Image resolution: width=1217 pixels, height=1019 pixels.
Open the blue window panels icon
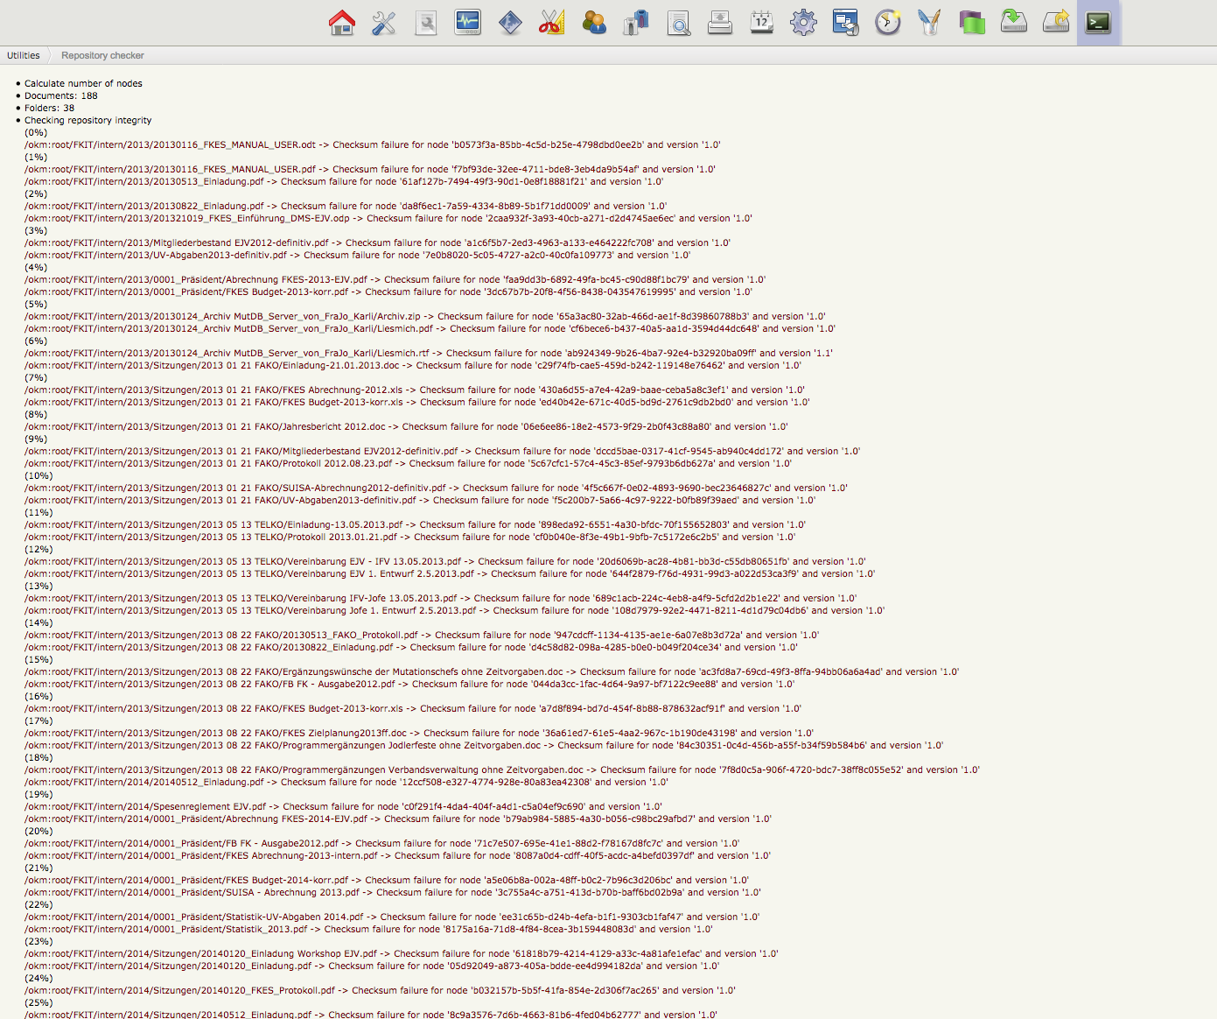point(845,23)
